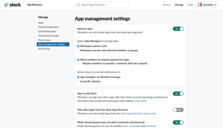Toggle the Sign in with Slack switch
Screen dimensions: 223x128
178,94
